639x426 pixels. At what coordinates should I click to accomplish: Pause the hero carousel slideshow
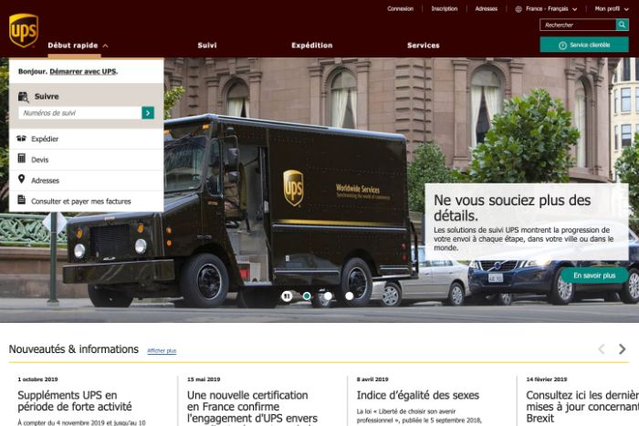[x=287, y=296]
